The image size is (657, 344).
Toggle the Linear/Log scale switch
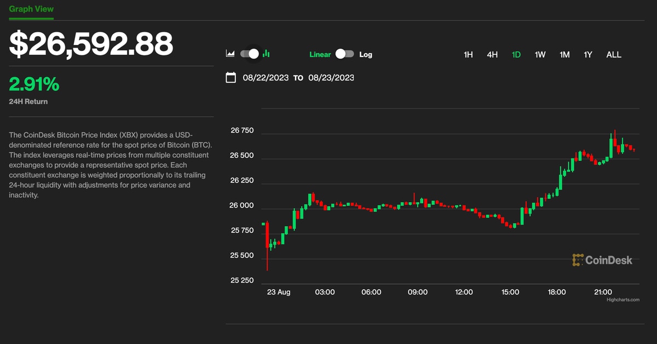[344, 54]
